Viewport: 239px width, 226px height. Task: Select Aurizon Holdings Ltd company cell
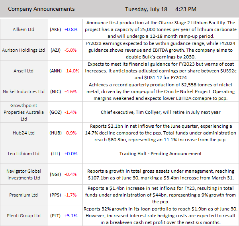pyautogui.click(x=23, y=50)
